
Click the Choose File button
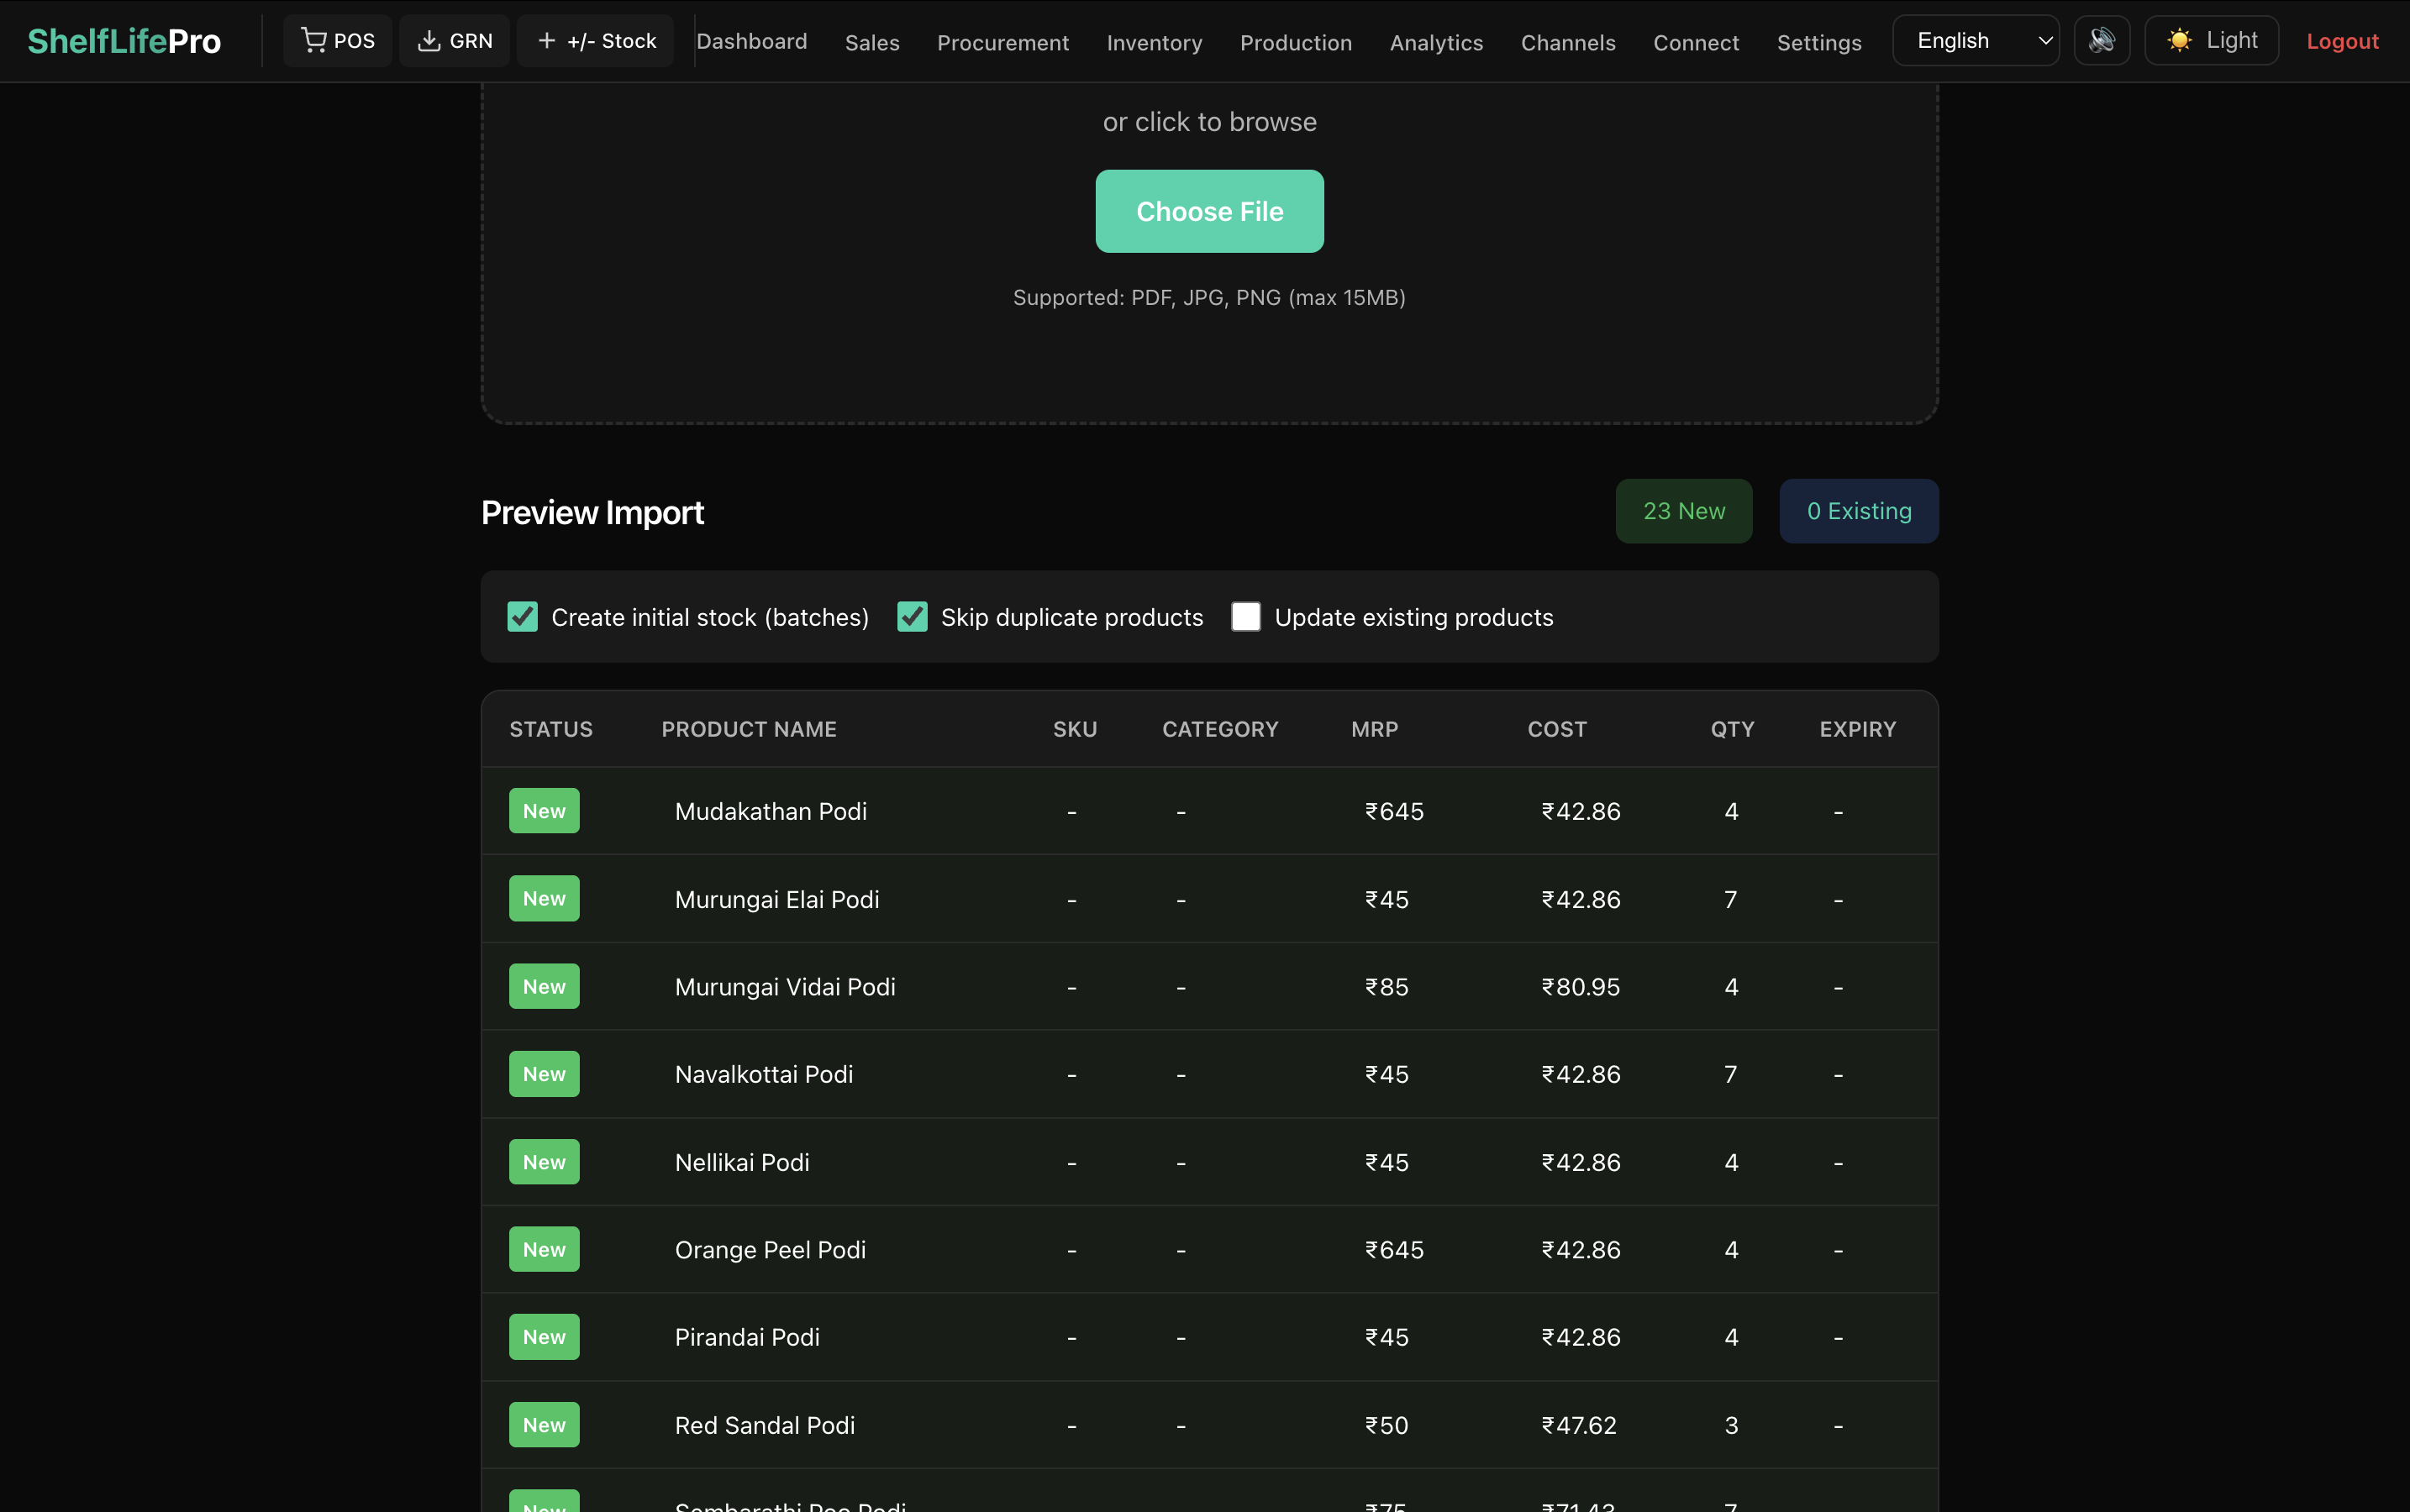(1208, 211)
